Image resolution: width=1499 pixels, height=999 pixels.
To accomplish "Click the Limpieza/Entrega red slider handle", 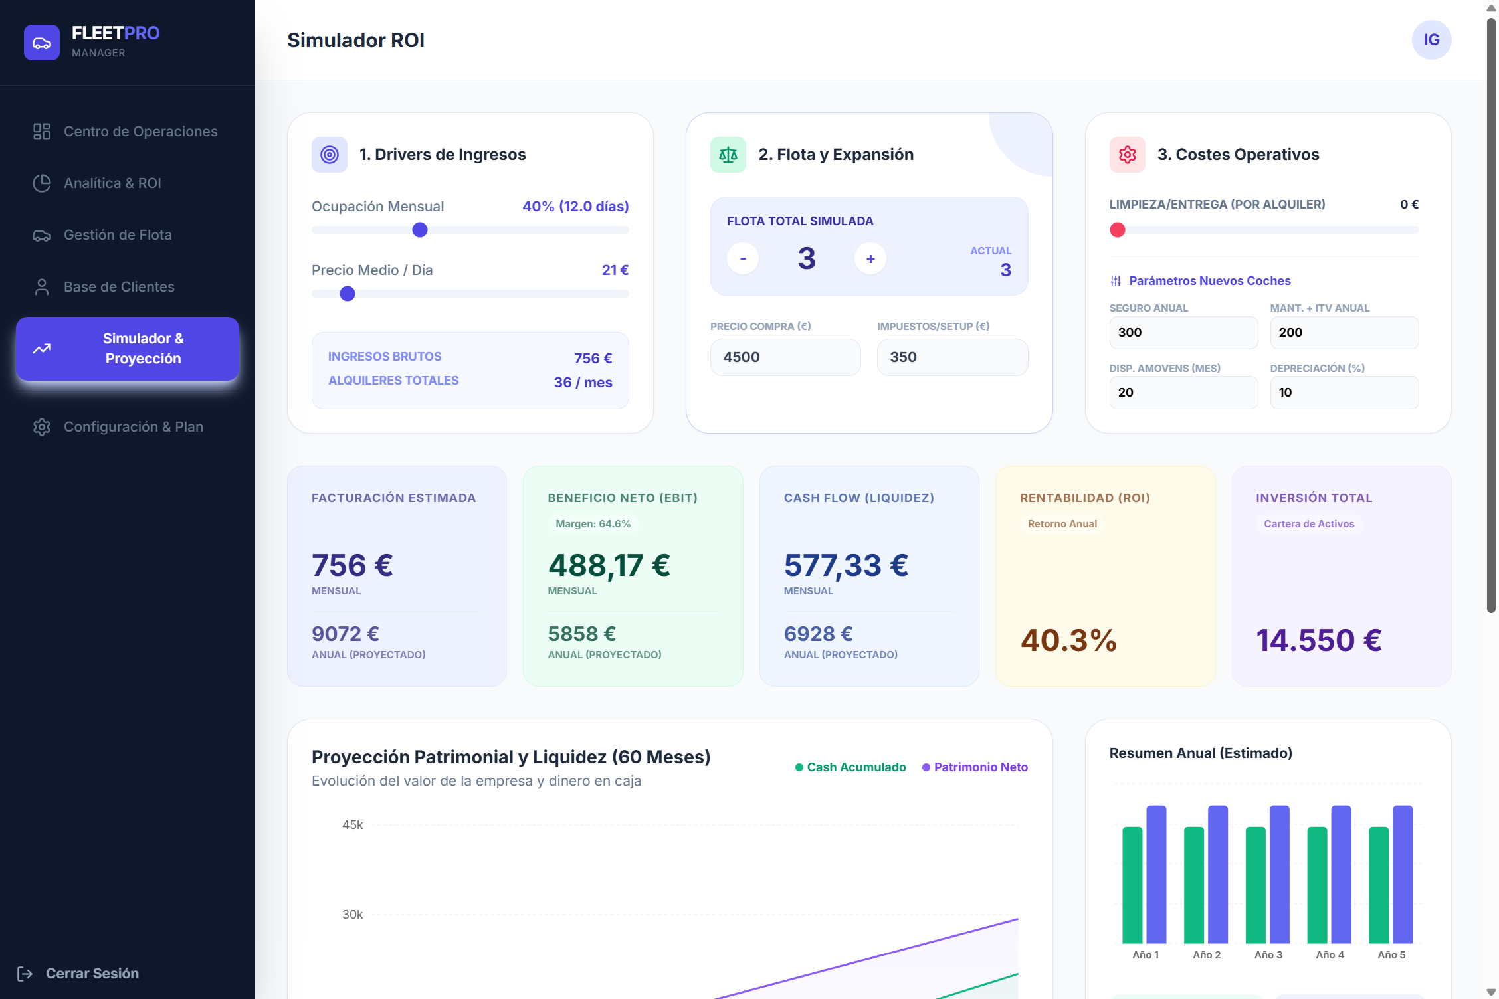I will coord(1118,230).
